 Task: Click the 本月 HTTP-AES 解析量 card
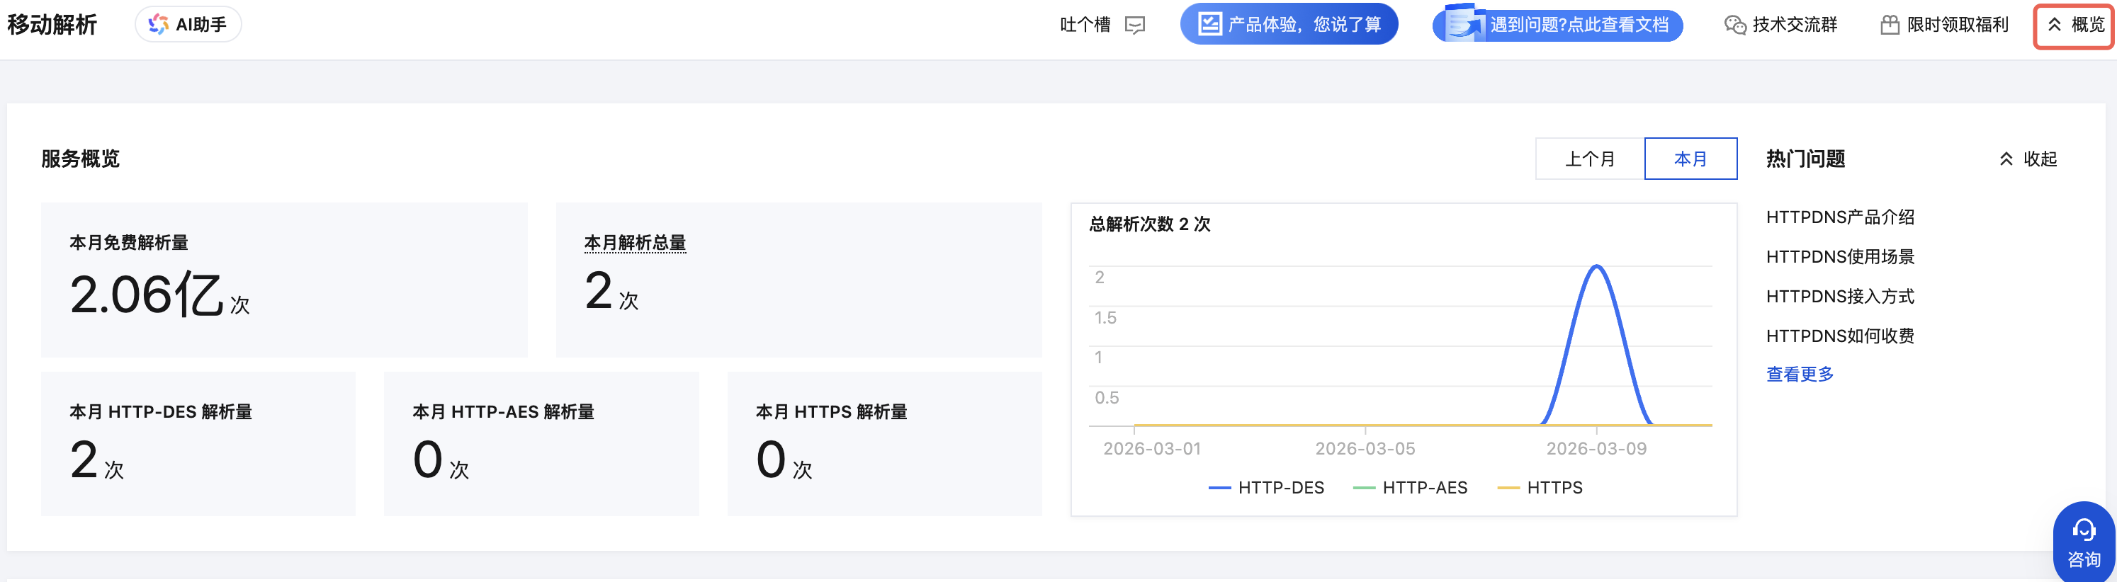click(541, 443)
